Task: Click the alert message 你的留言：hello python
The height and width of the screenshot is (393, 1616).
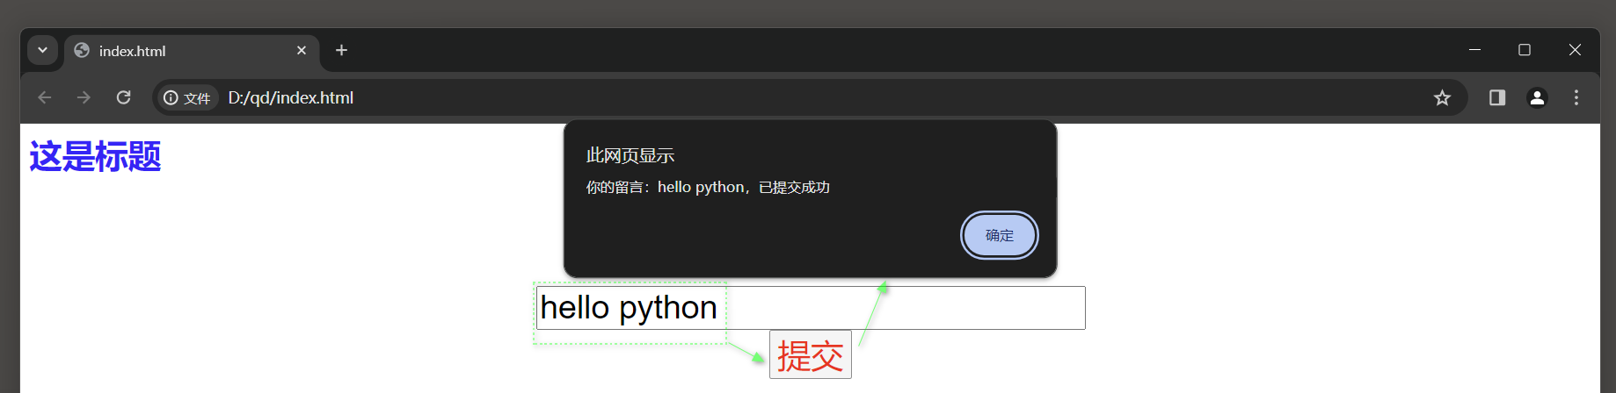Action: point(708,187)
